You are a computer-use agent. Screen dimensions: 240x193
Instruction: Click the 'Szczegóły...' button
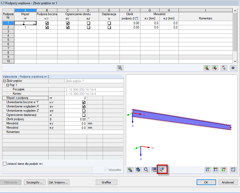(34, 182)
